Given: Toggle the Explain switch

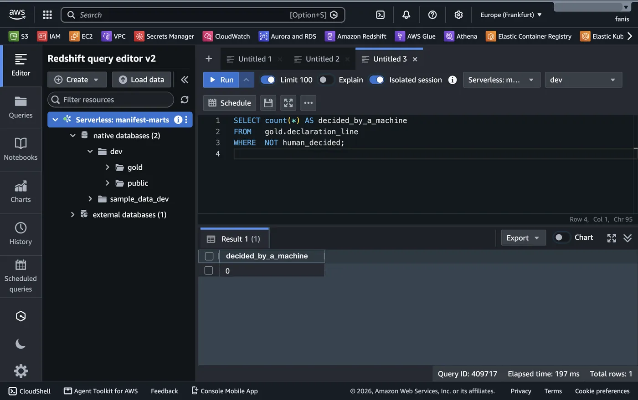Looking at the screenshot, I should tap(325, 80).
